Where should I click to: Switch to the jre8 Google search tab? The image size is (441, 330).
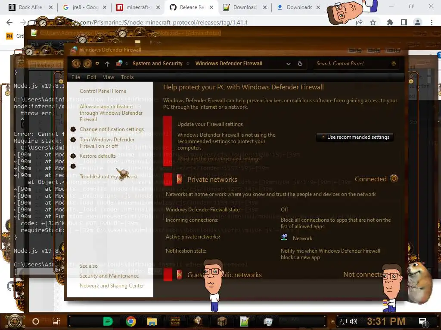(x=84, y=7)
